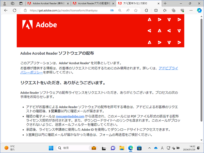Open a new browser tab
204x153 pixels.
click(165, 3)
